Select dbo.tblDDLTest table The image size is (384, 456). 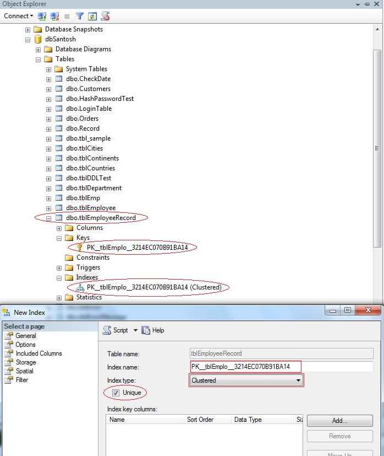tap(89, 178)
